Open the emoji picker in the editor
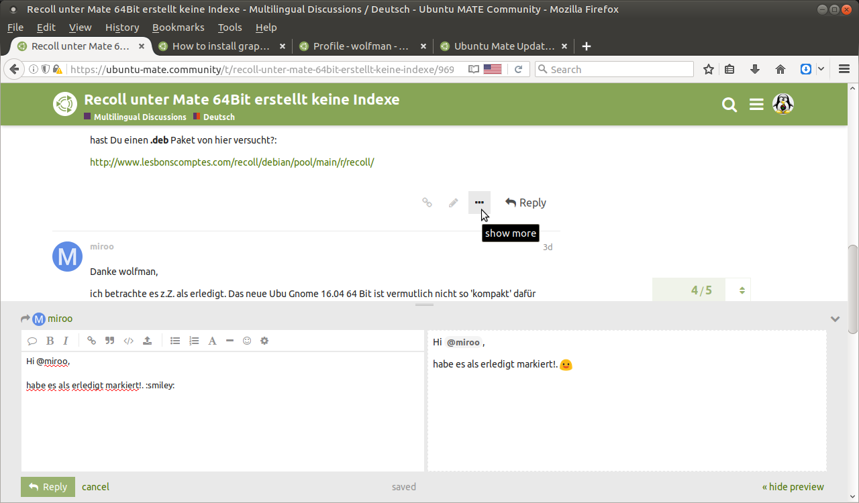This screenshot has height=503, width=859. click(247, 341)
